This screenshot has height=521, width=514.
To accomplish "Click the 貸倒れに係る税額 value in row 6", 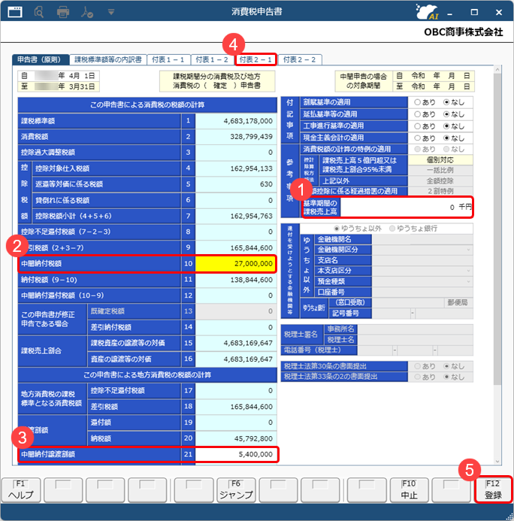I will [x=236, y=201].
